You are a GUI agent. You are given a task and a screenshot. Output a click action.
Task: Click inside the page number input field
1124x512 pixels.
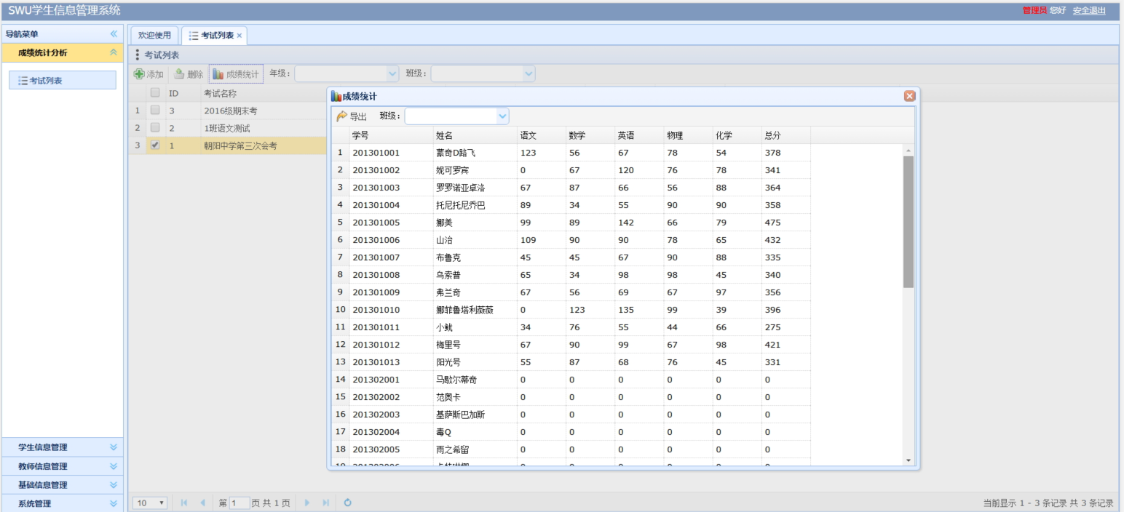click(x=240, y=501)
